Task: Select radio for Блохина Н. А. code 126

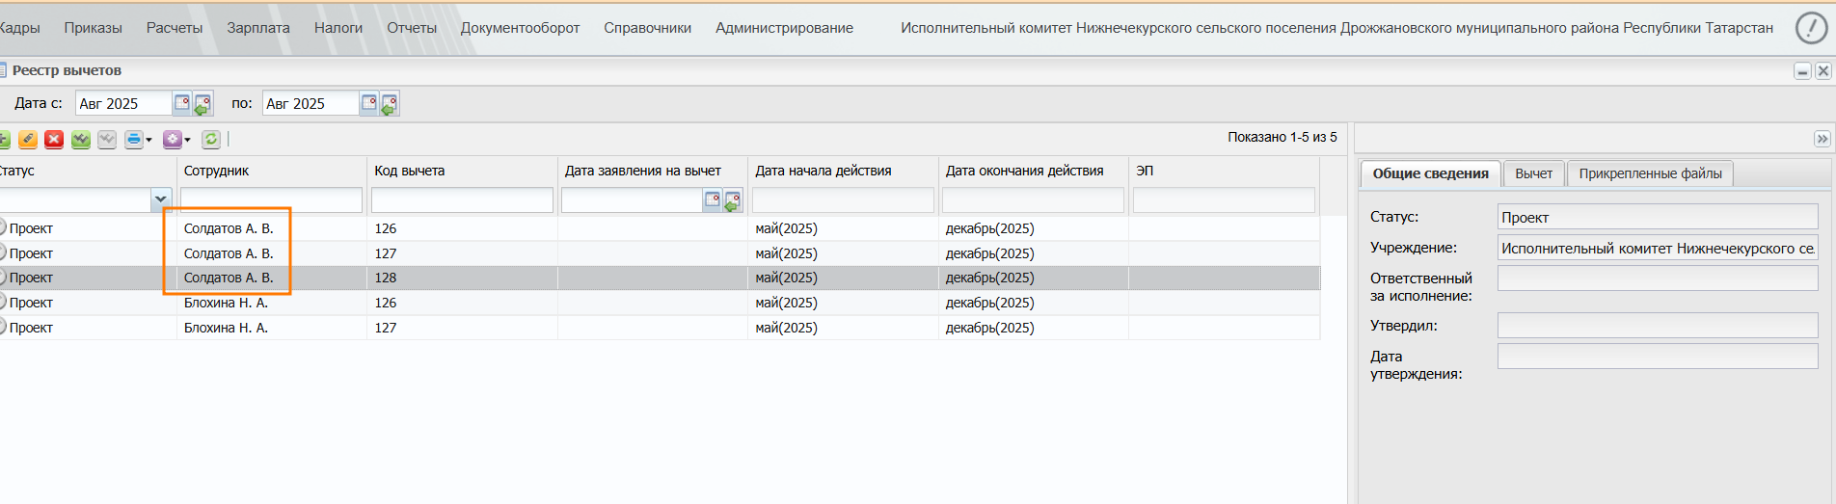Action: (x=2, y=302)
